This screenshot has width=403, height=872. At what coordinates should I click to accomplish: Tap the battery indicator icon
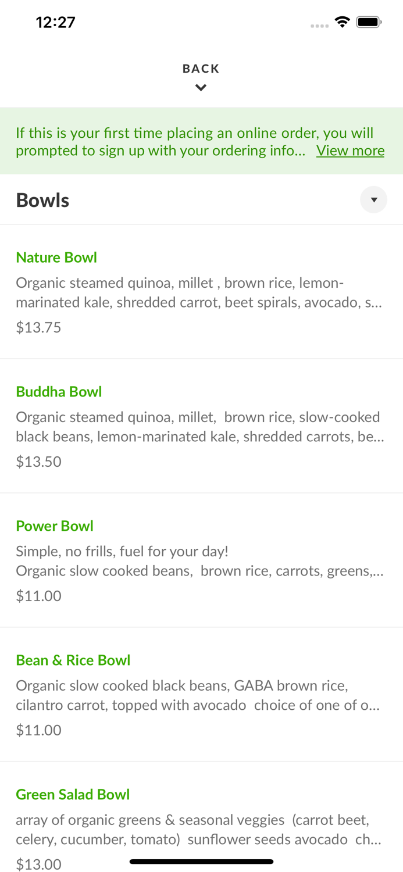[x=369, y=21]
